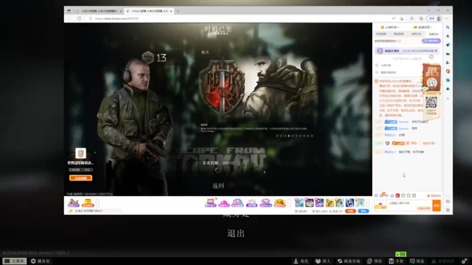The height and width of the screenshot is (265, 472).
Task: Open the Edge sidebar shopping tag icon
Action: click(448, 45)
